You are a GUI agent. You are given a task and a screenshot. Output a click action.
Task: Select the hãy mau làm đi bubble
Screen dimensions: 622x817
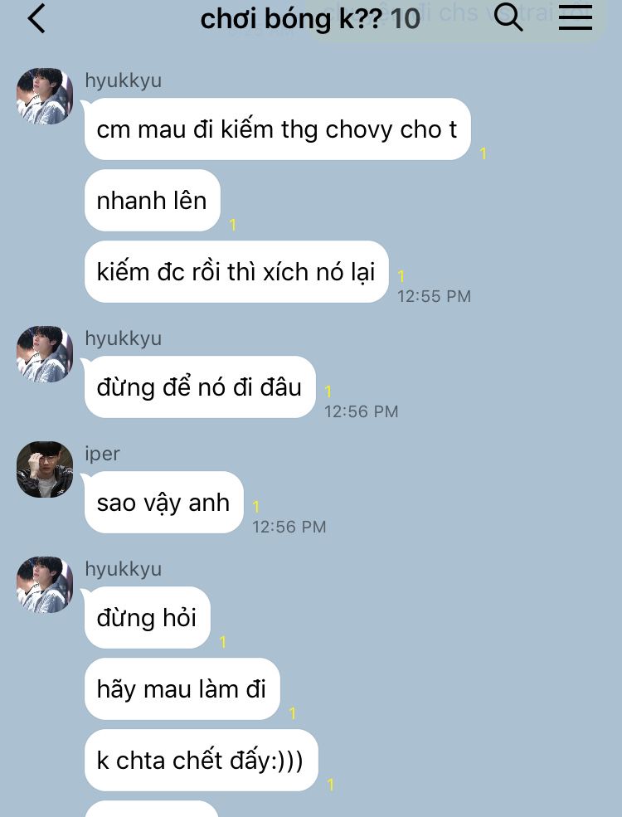tap(182, 689)
